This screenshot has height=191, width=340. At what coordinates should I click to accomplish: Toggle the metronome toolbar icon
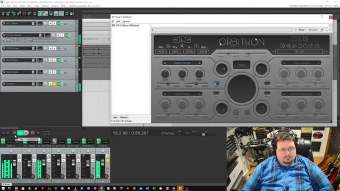[35, 14]
